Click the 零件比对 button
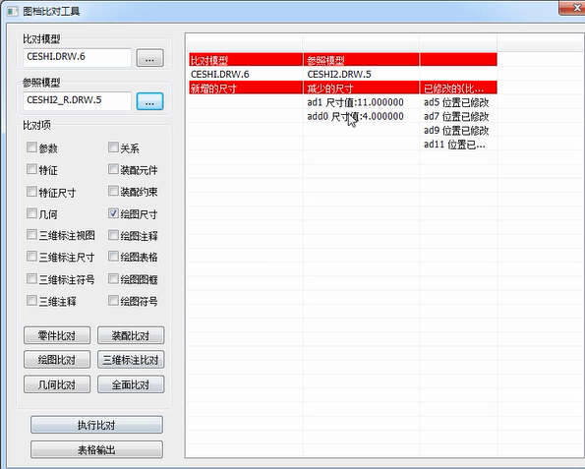This screenshot has height=469, width=585. pos(57,335)
